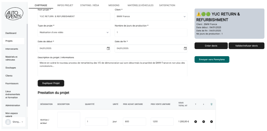Screen dimensions: 267x131
Task: Navigate to Fournisseurs
Action: 12,83
